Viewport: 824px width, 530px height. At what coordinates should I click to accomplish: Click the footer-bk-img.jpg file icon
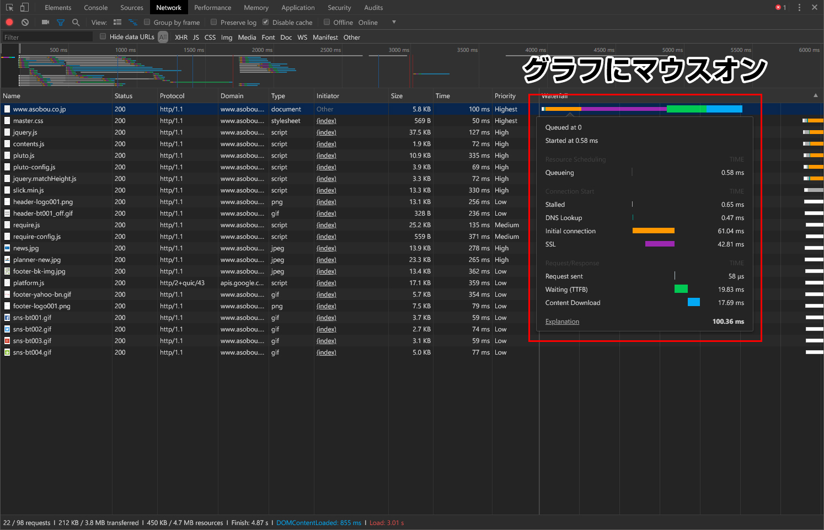click(7, 271)
